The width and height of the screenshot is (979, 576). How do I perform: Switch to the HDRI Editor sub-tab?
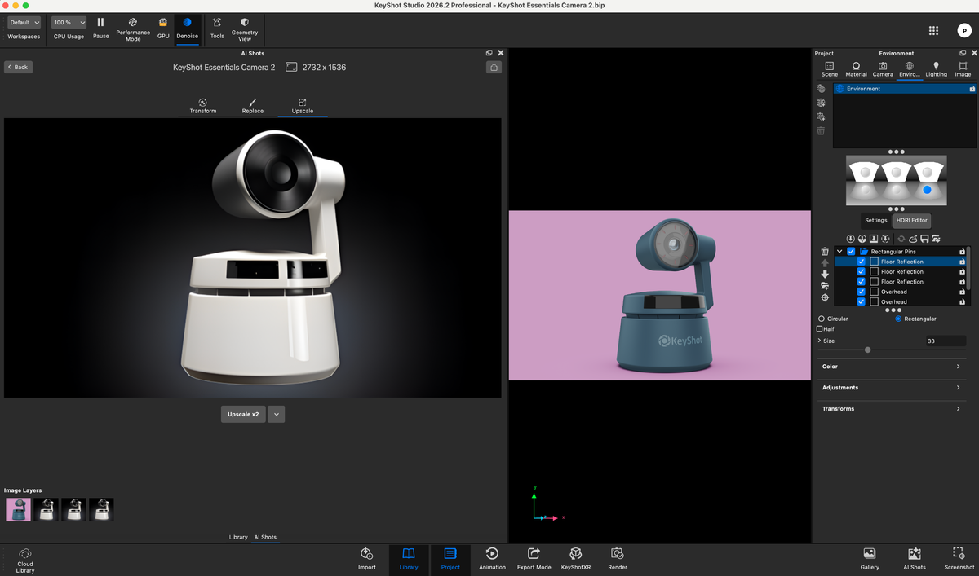click(912, 220)
